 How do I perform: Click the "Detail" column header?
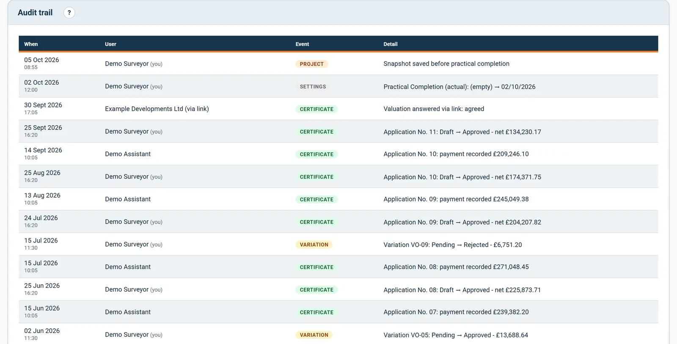[x=391, y=44]
